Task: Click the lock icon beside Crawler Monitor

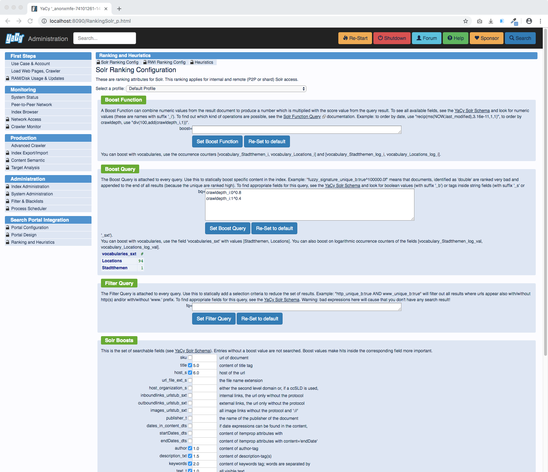Action: click(x=7, y=127)
